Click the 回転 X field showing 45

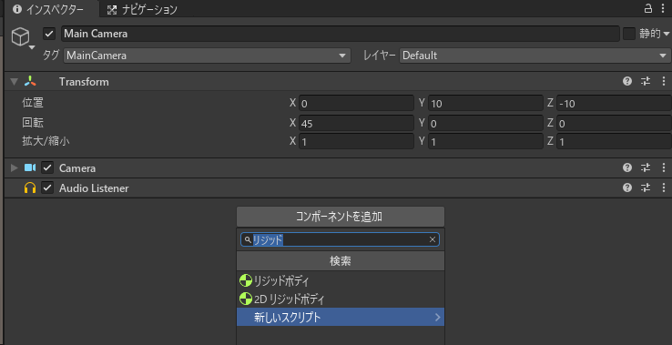coord(356,124)
